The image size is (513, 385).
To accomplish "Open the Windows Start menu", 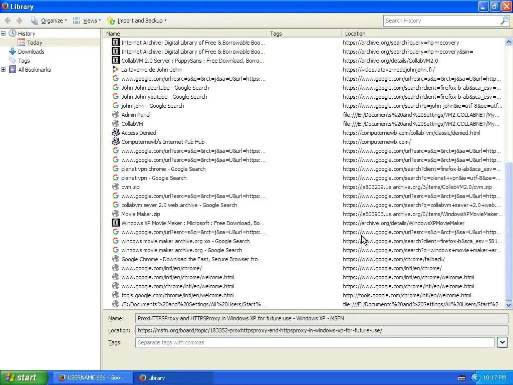I will [24, 377].
